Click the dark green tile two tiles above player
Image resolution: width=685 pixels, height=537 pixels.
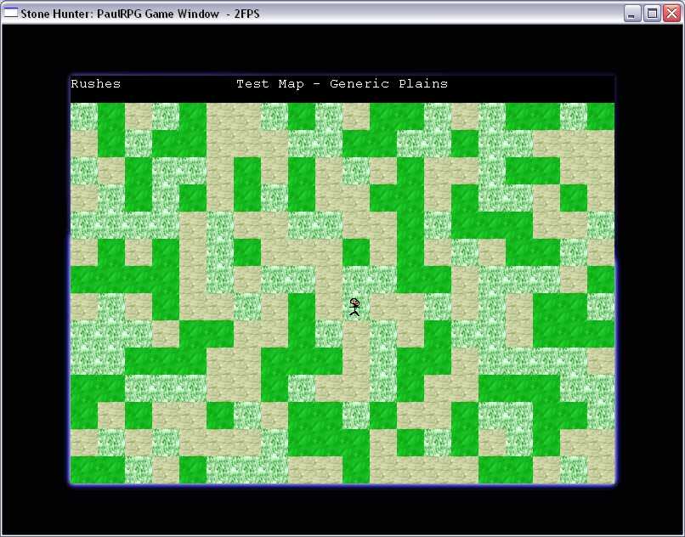click(x=355, y=252)
